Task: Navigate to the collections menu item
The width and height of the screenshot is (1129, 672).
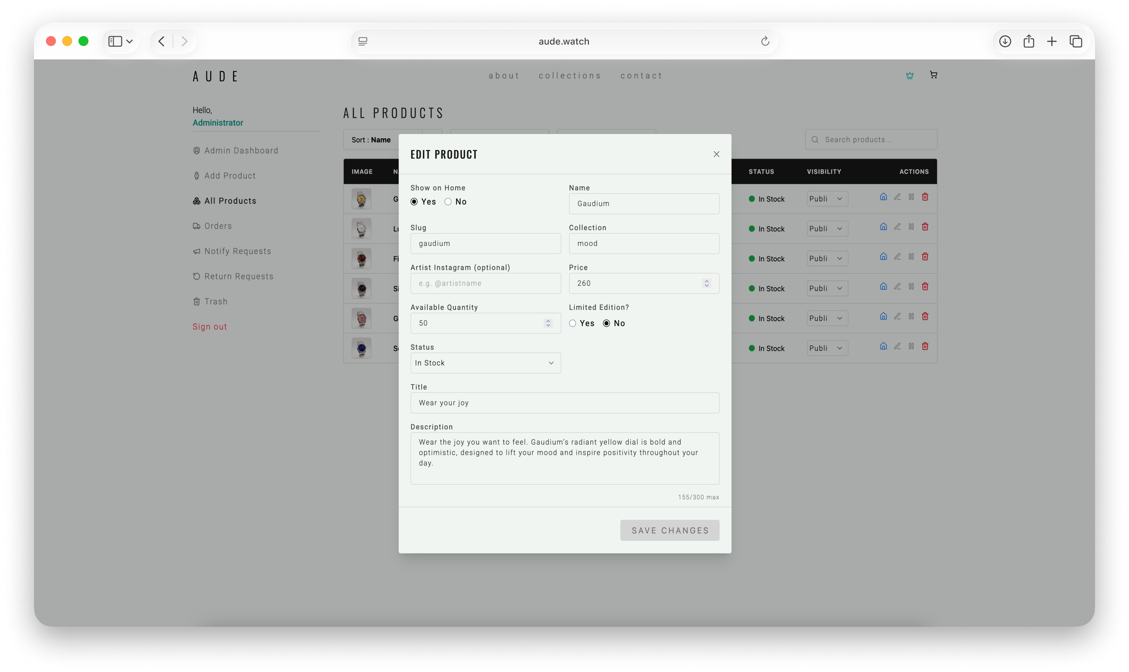Action: (570, 75)
